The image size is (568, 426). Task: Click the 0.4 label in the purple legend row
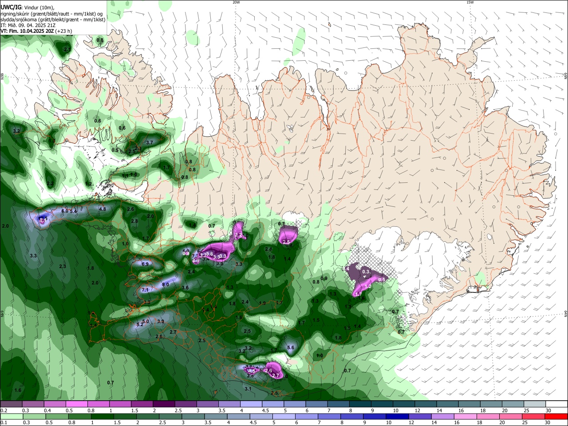[47, 410]
